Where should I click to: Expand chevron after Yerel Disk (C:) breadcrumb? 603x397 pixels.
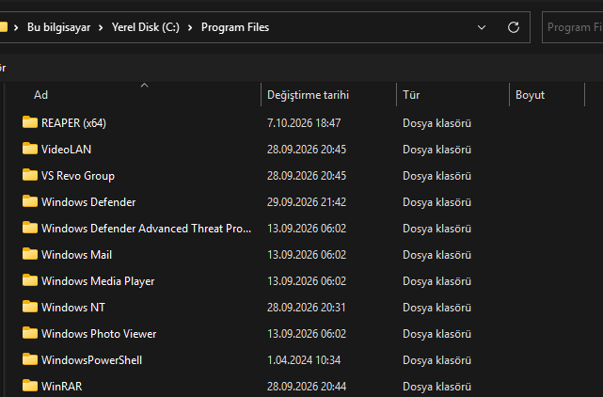pos(190,27)
